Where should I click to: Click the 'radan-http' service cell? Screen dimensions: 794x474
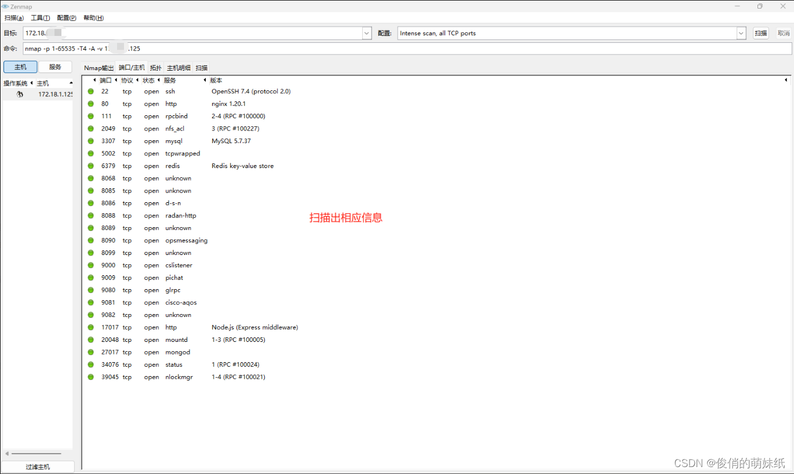point(180,216)
